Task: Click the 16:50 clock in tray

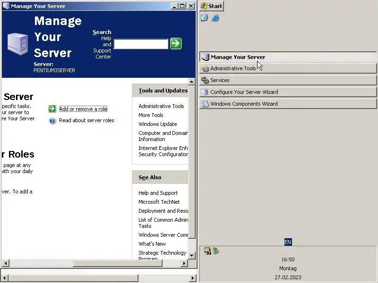Action: pos(288,259)
